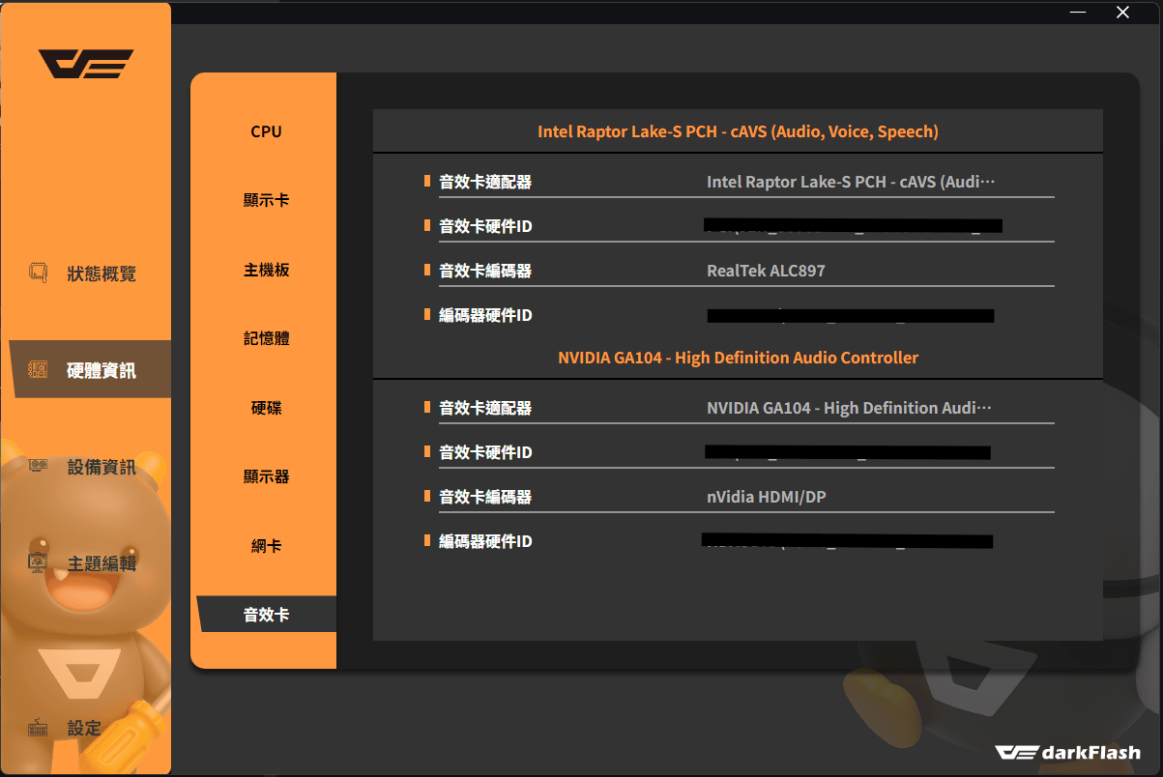Image resolution: width=1163 pixels, height=777 pixels.
Task: Click the darkFlash logo at top of sidebar
Action: pos(85,64)
